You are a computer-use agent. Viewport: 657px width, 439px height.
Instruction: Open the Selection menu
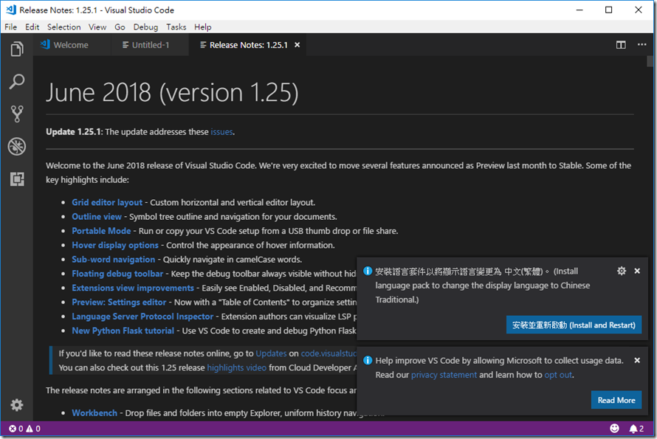(63, 27)
